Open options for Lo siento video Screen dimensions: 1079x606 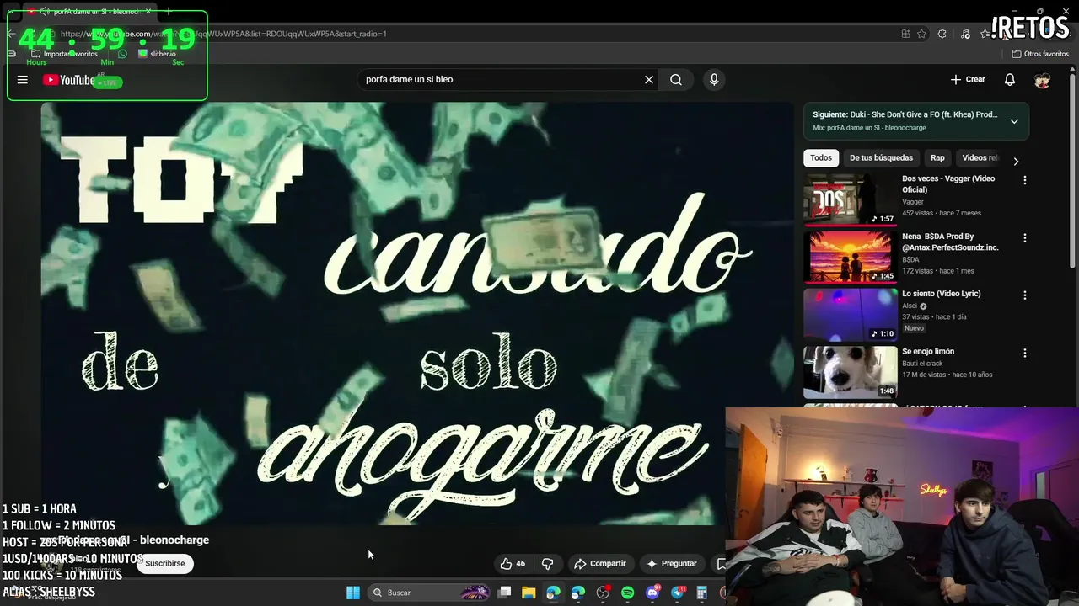coord(1025,295)
